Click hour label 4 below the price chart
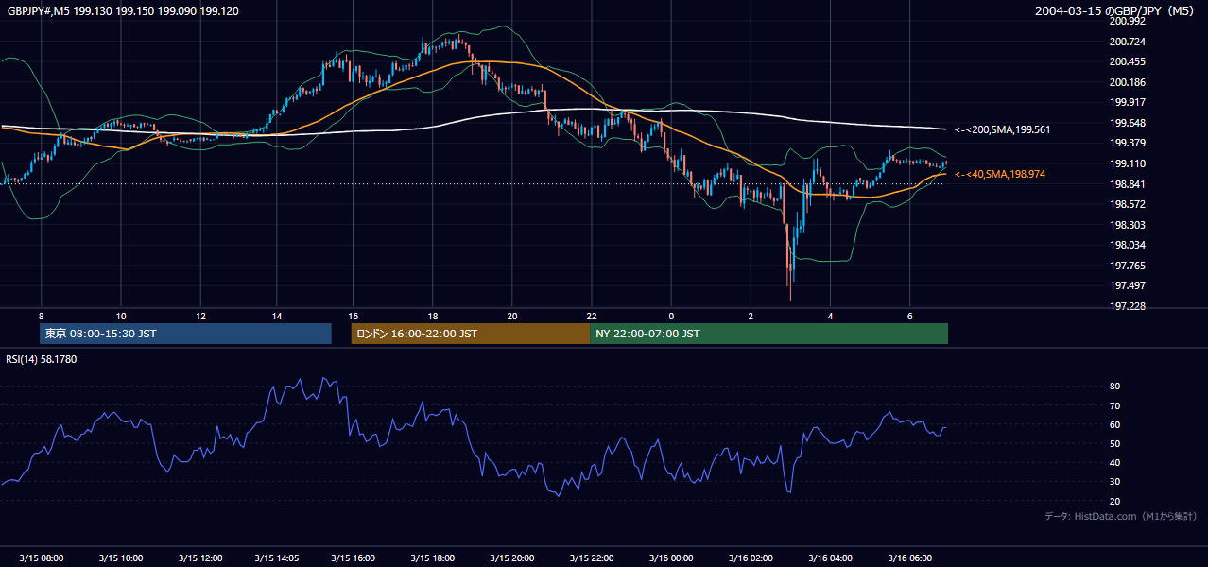1208x567 pixels. point(830,316)
